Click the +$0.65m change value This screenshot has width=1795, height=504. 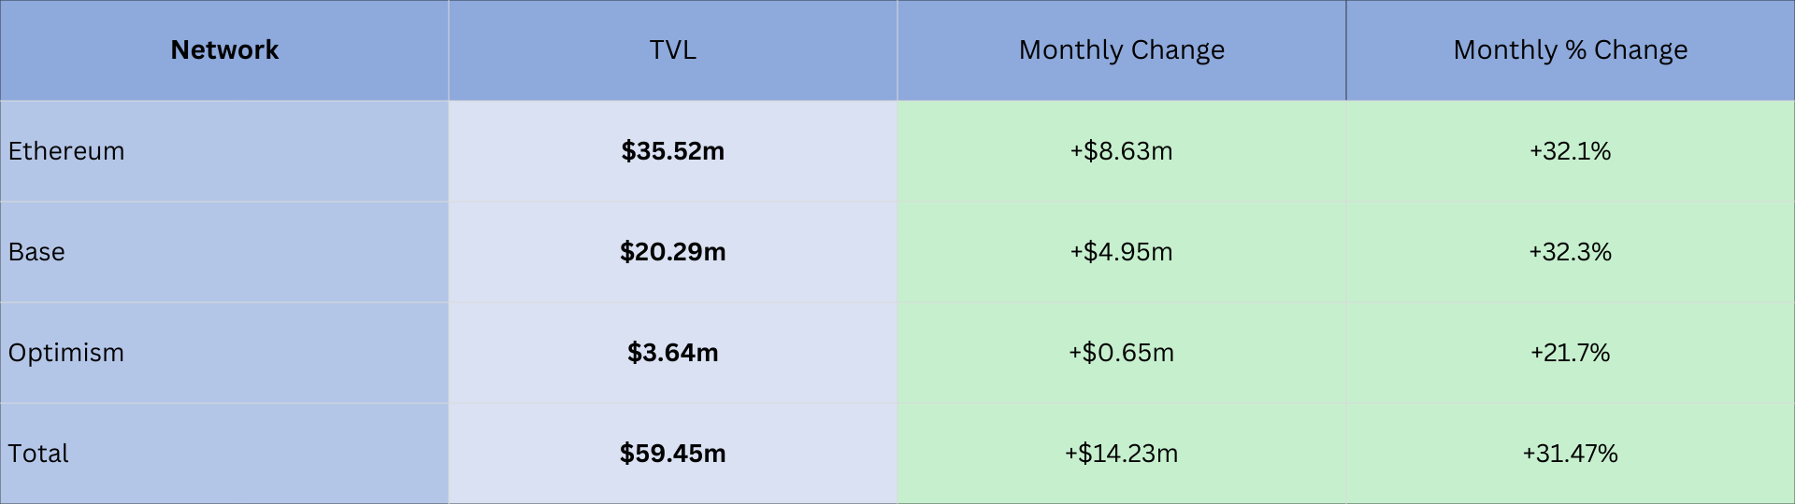click(1121, 353)
